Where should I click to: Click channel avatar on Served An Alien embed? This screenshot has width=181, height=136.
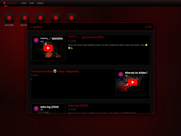(121, 74)
